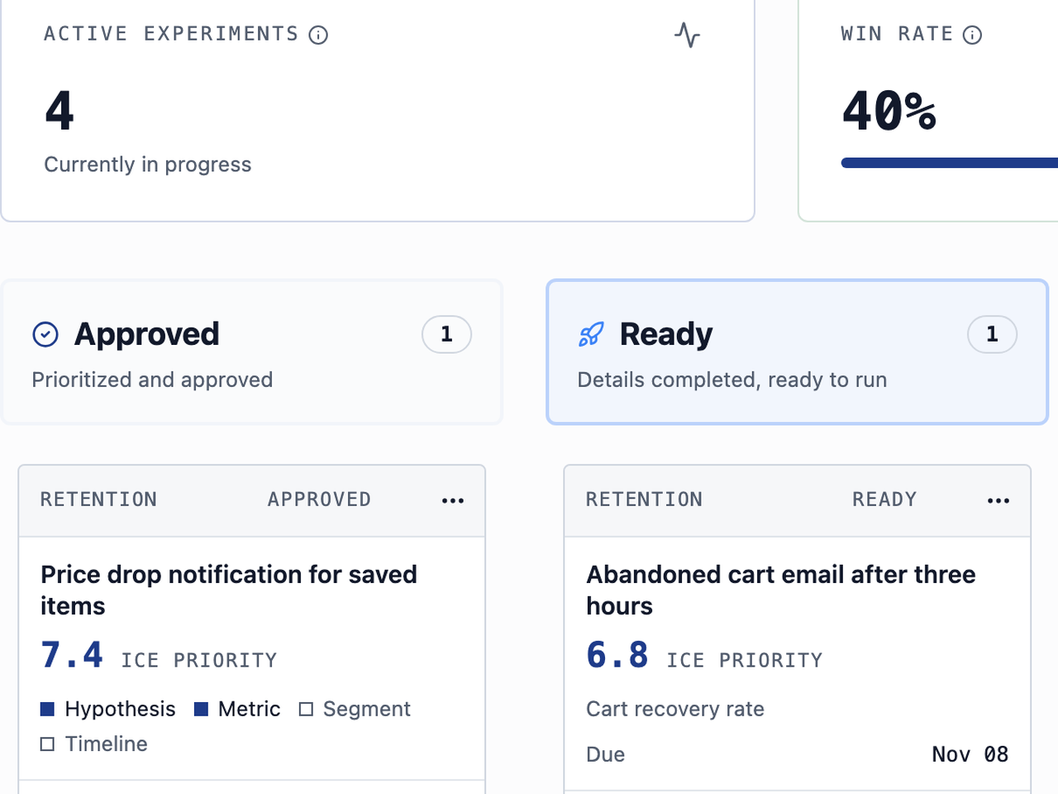The width and height of the screenshot is (1058, 794).
Task: Click the info icon beside Active Experiments
Action: click(x=318, y=35)
